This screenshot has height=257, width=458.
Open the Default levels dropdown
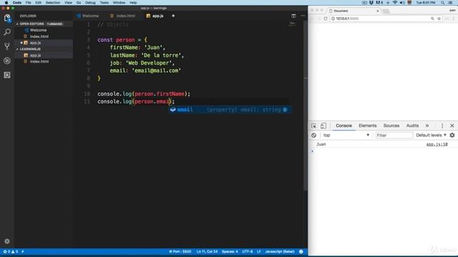[431, 135]
